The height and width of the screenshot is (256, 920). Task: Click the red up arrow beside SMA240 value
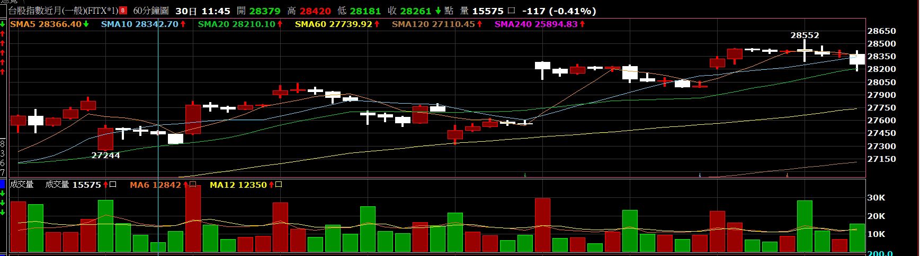(x=582, y=24)
